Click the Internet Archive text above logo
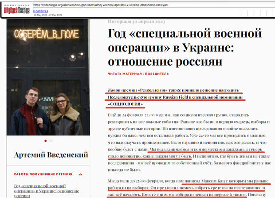Screen dimensions: 275x198 [x=17, y=5]
